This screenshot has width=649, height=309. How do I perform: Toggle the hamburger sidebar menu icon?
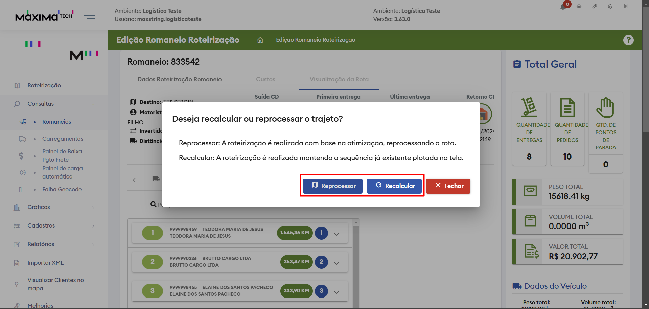click(90, 16)
